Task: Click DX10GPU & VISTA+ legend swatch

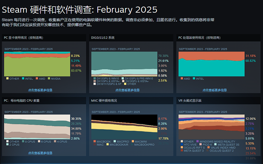Action: point(123,81)
